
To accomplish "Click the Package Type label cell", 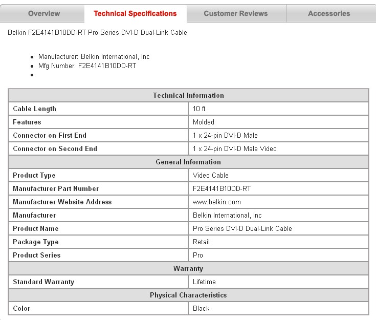I will point(98,242).
